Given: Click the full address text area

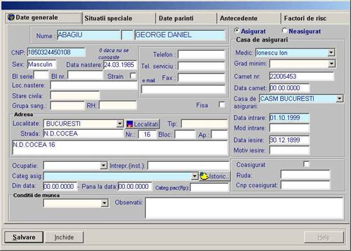Looking at the screenshot, I should pyautogui.click(x=120, y=148).
